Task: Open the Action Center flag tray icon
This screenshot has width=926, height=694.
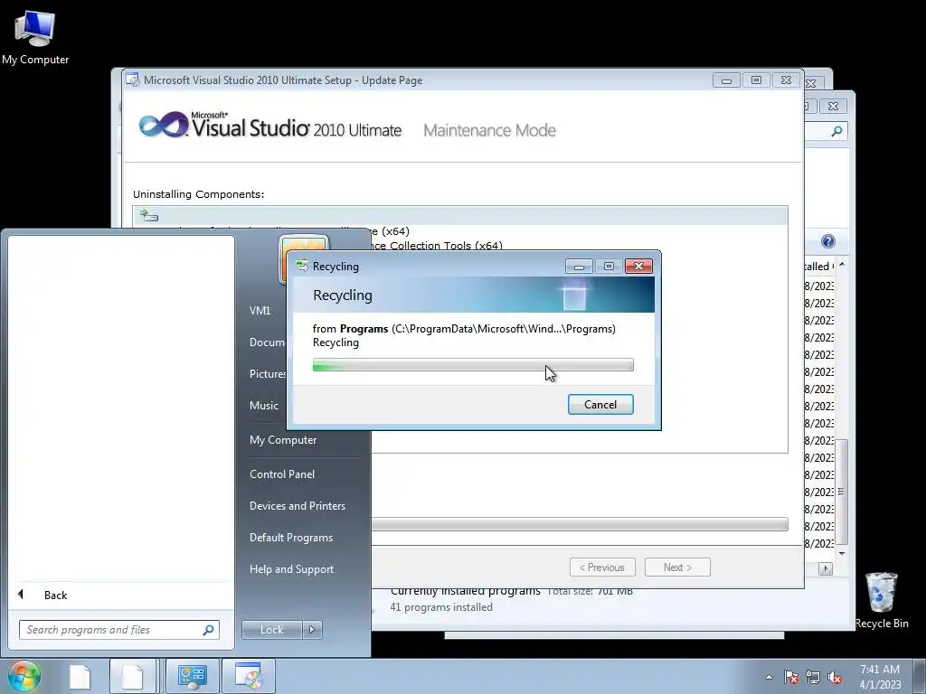Action: coord(791,677)
